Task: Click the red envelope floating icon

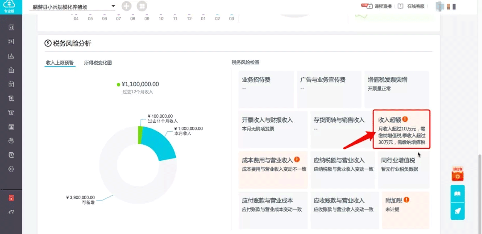Action: pyautogui.click(x=458, y=174)
